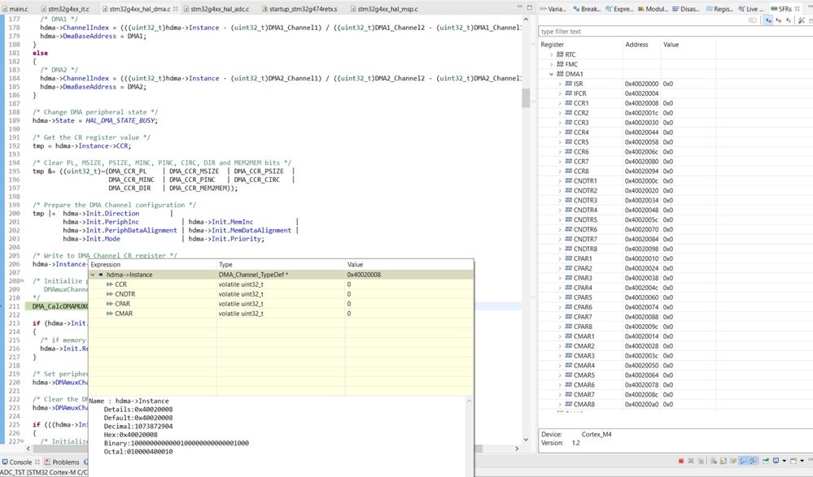The image size is (813, 477).
Task: Toggle binary number format in SFRs
Action: pos(789,20)
